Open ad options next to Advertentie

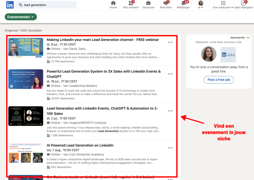(x=248, y=38)
